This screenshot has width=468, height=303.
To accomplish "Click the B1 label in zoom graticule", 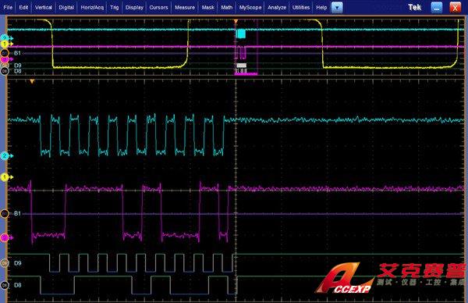I will [x=18, y=214].
